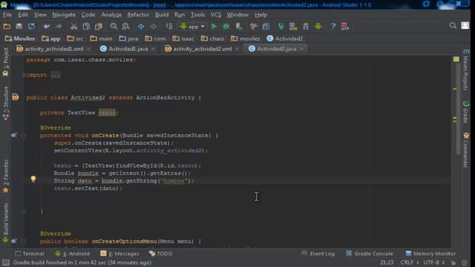Select the src breadcrumb folder

pyautogui.click(x=76, y=39)
